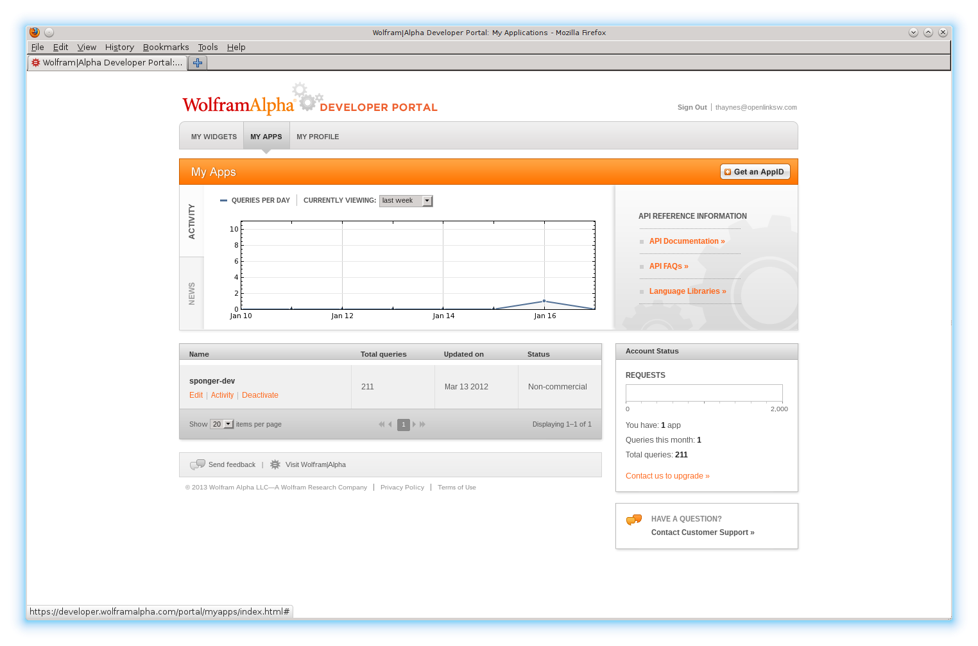The width and height of the screenshot is (978, 646).
Task: Click the Jan 16 data point on chart
Action: (x=544, y=301)
